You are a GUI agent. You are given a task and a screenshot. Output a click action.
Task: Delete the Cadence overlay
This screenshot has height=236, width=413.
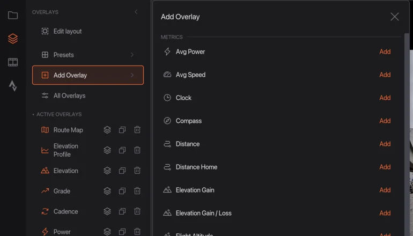137,211
